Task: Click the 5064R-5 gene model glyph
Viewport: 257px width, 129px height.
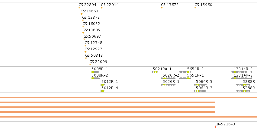Action: pos(201,85)
